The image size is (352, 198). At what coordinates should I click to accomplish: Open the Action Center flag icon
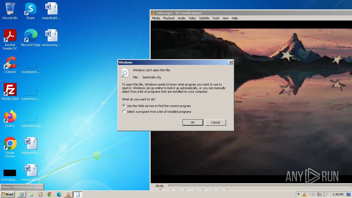(x=326, y=194)
